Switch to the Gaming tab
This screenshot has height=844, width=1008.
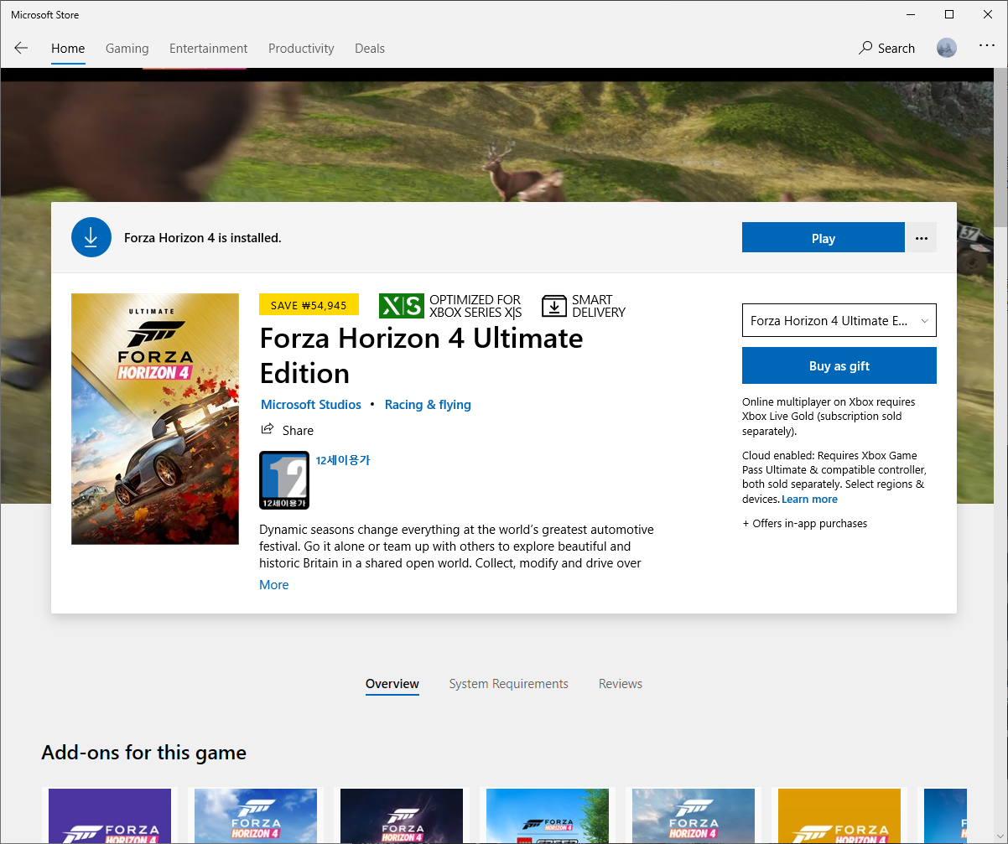tap(127, 49)
